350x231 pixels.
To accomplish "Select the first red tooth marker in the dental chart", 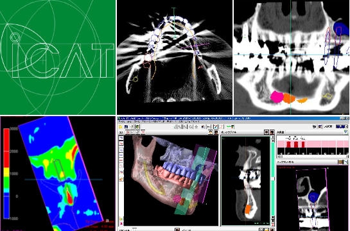I will click(x=288, y=144).
